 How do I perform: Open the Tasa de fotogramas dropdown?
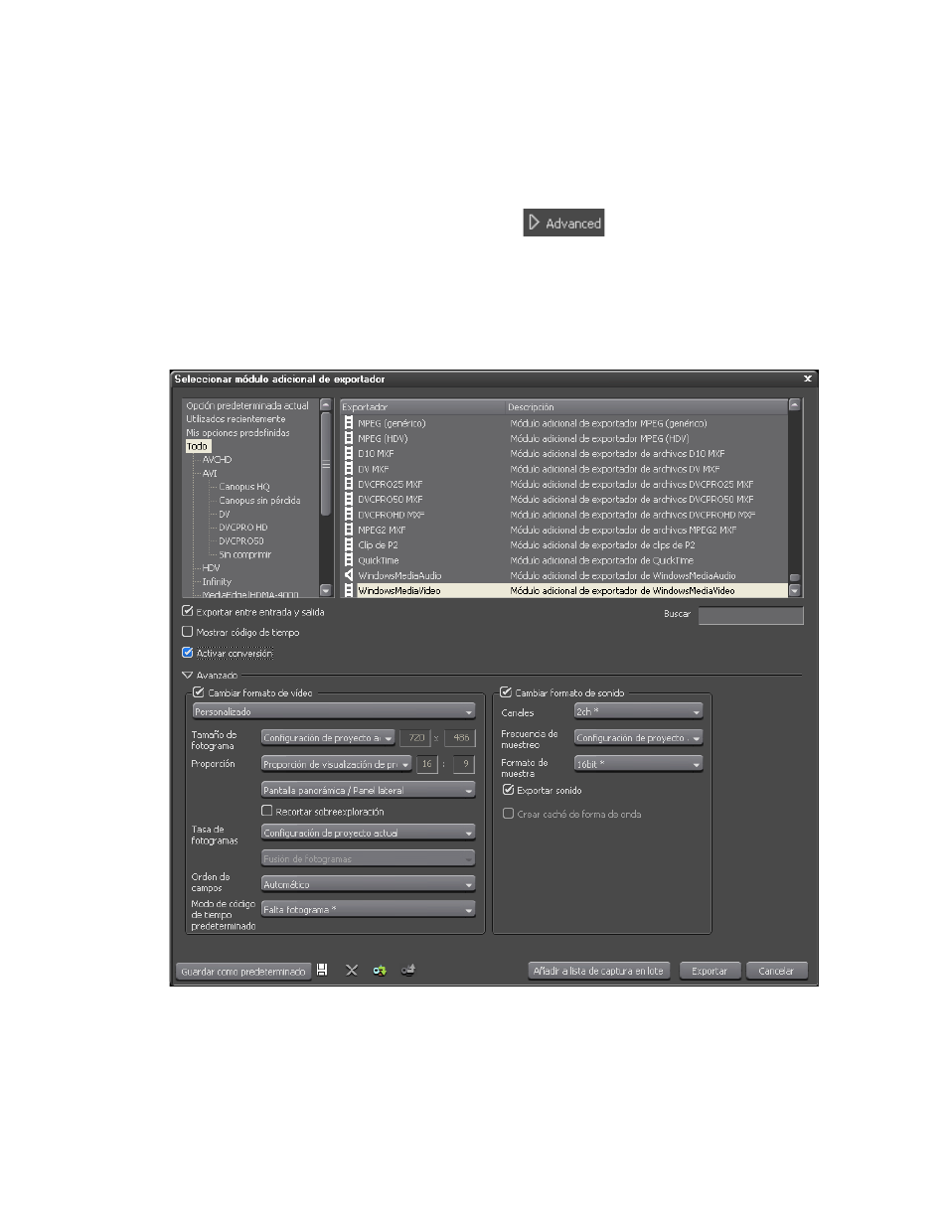368,833
